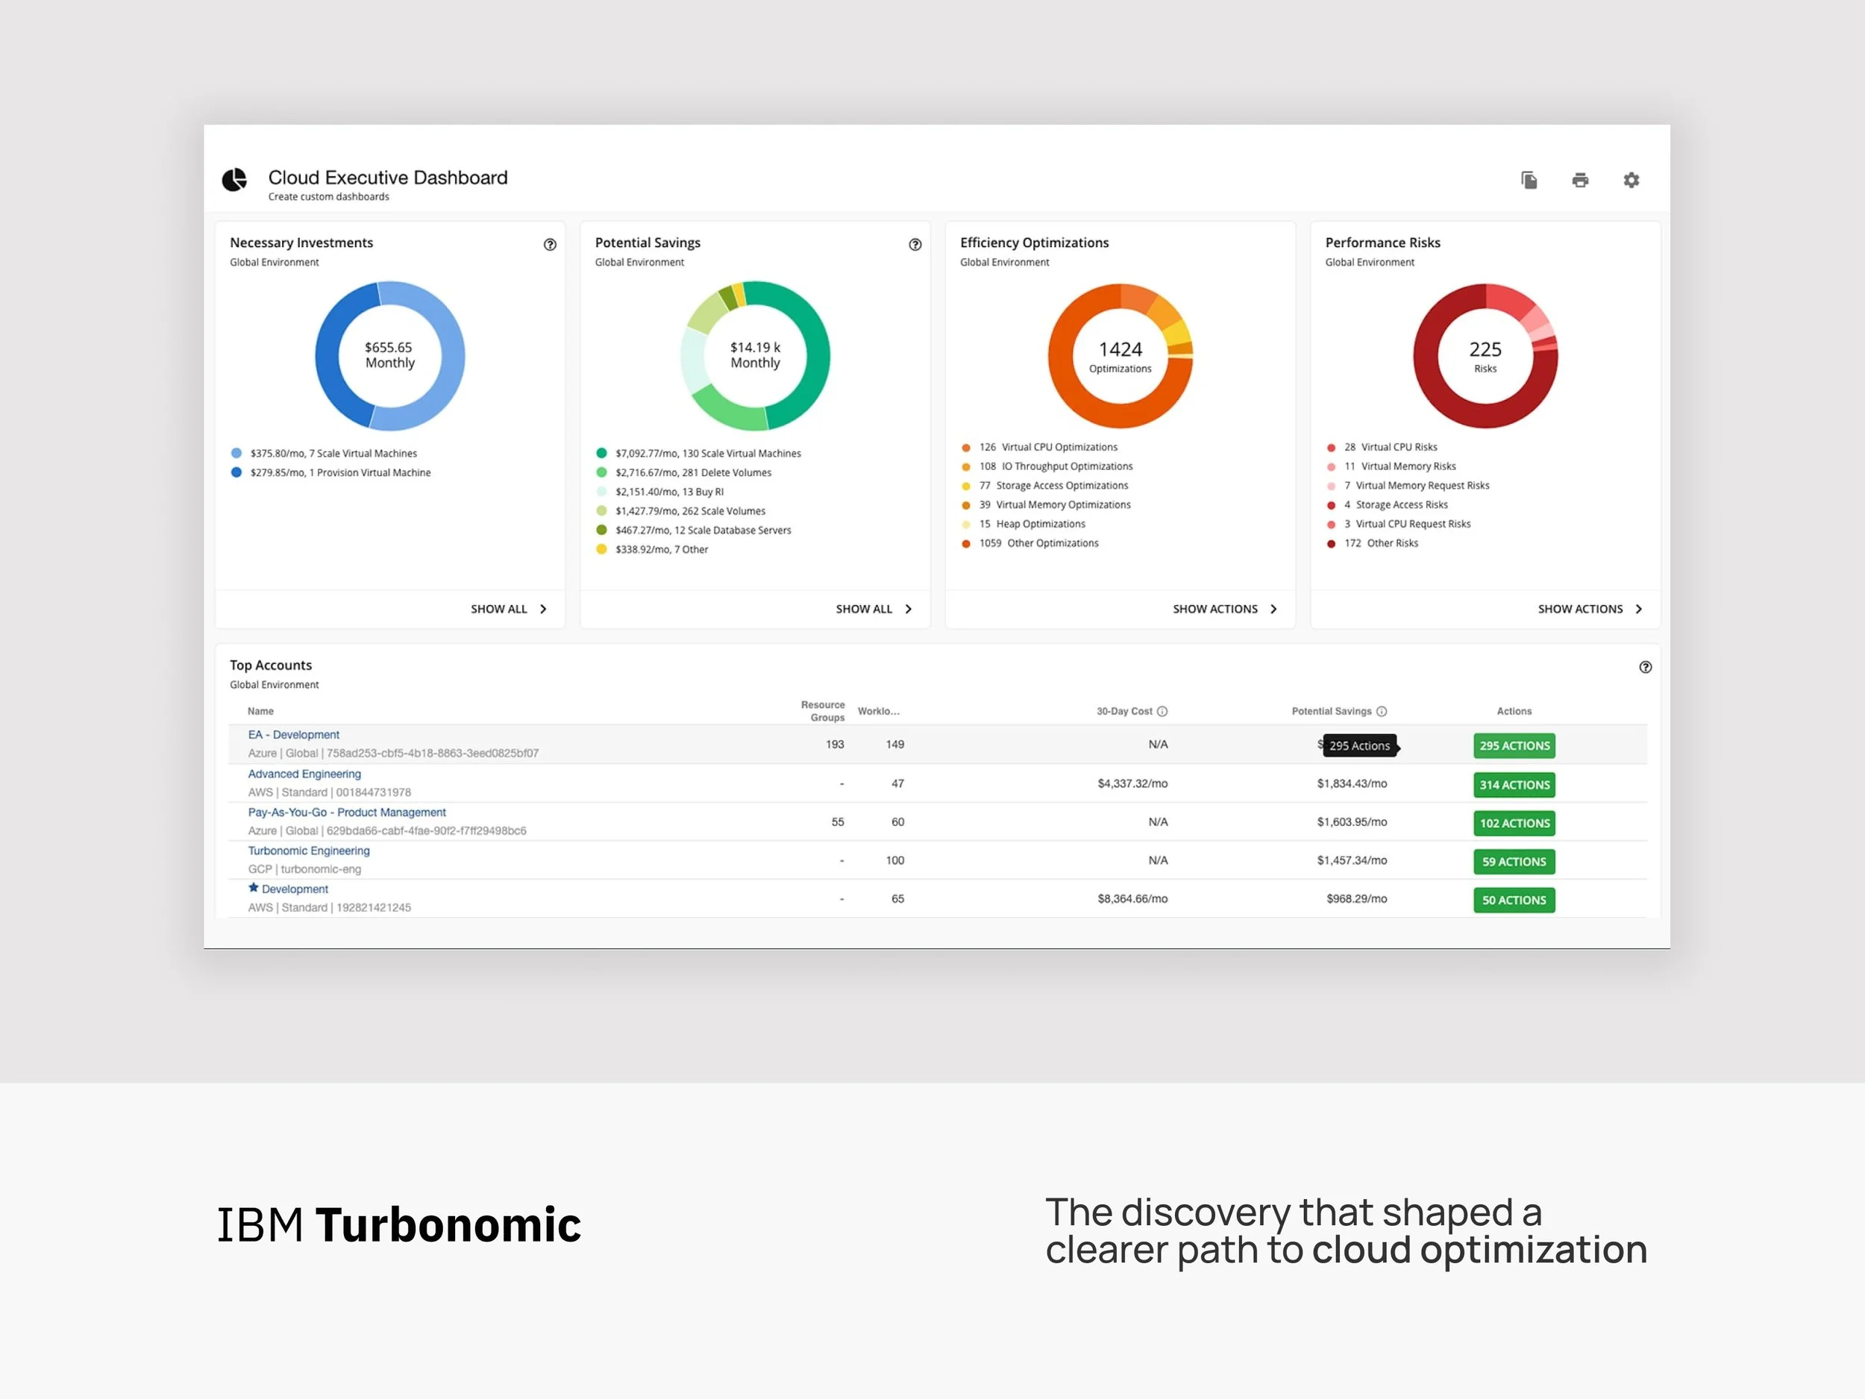Click dark blue swatch for Provision Virtual Machine

[x=236, y=472]
